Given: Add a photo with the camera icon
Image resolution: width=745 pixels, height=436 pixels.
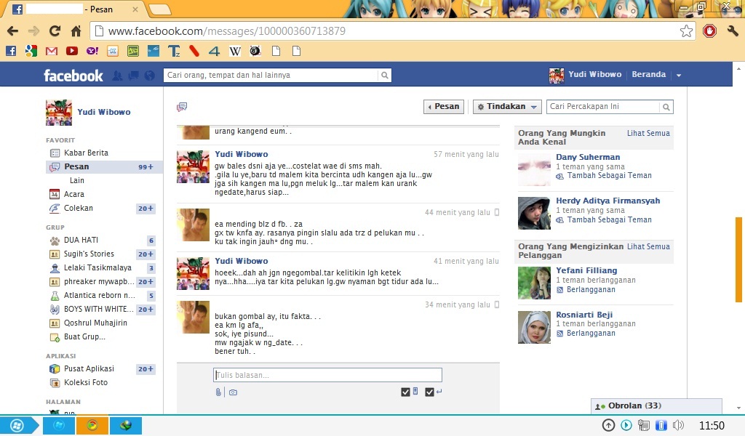Looking at the screenshot, I should (x=233, y=392).
